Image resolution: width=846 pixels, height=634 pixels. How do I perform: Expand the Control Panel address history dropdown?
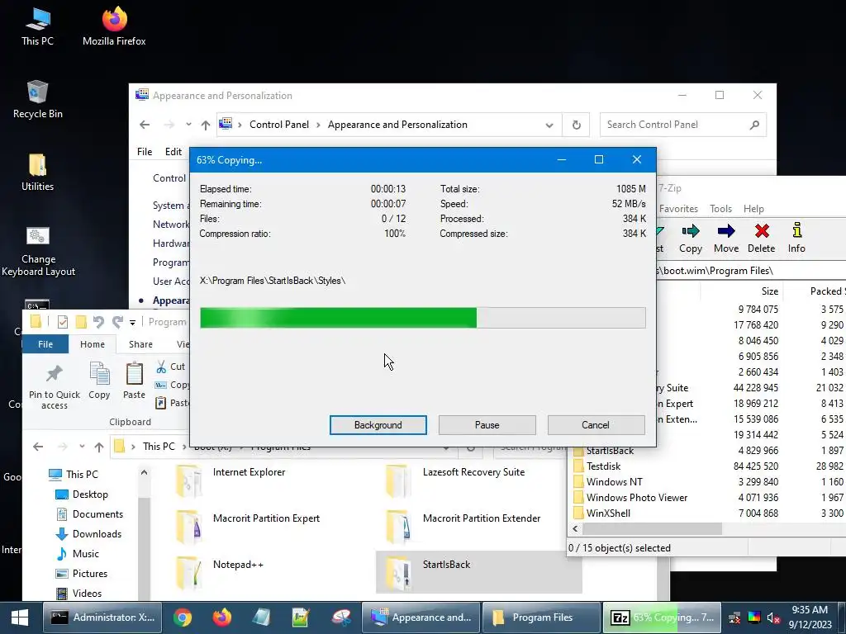[x=549, y=125]
